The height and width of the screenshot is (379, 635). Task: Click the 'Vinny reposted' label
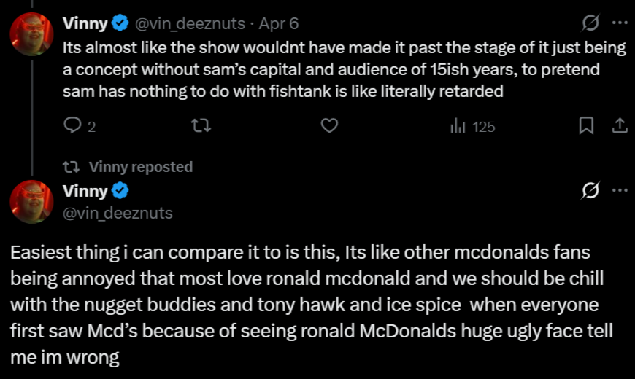(140, 167)
